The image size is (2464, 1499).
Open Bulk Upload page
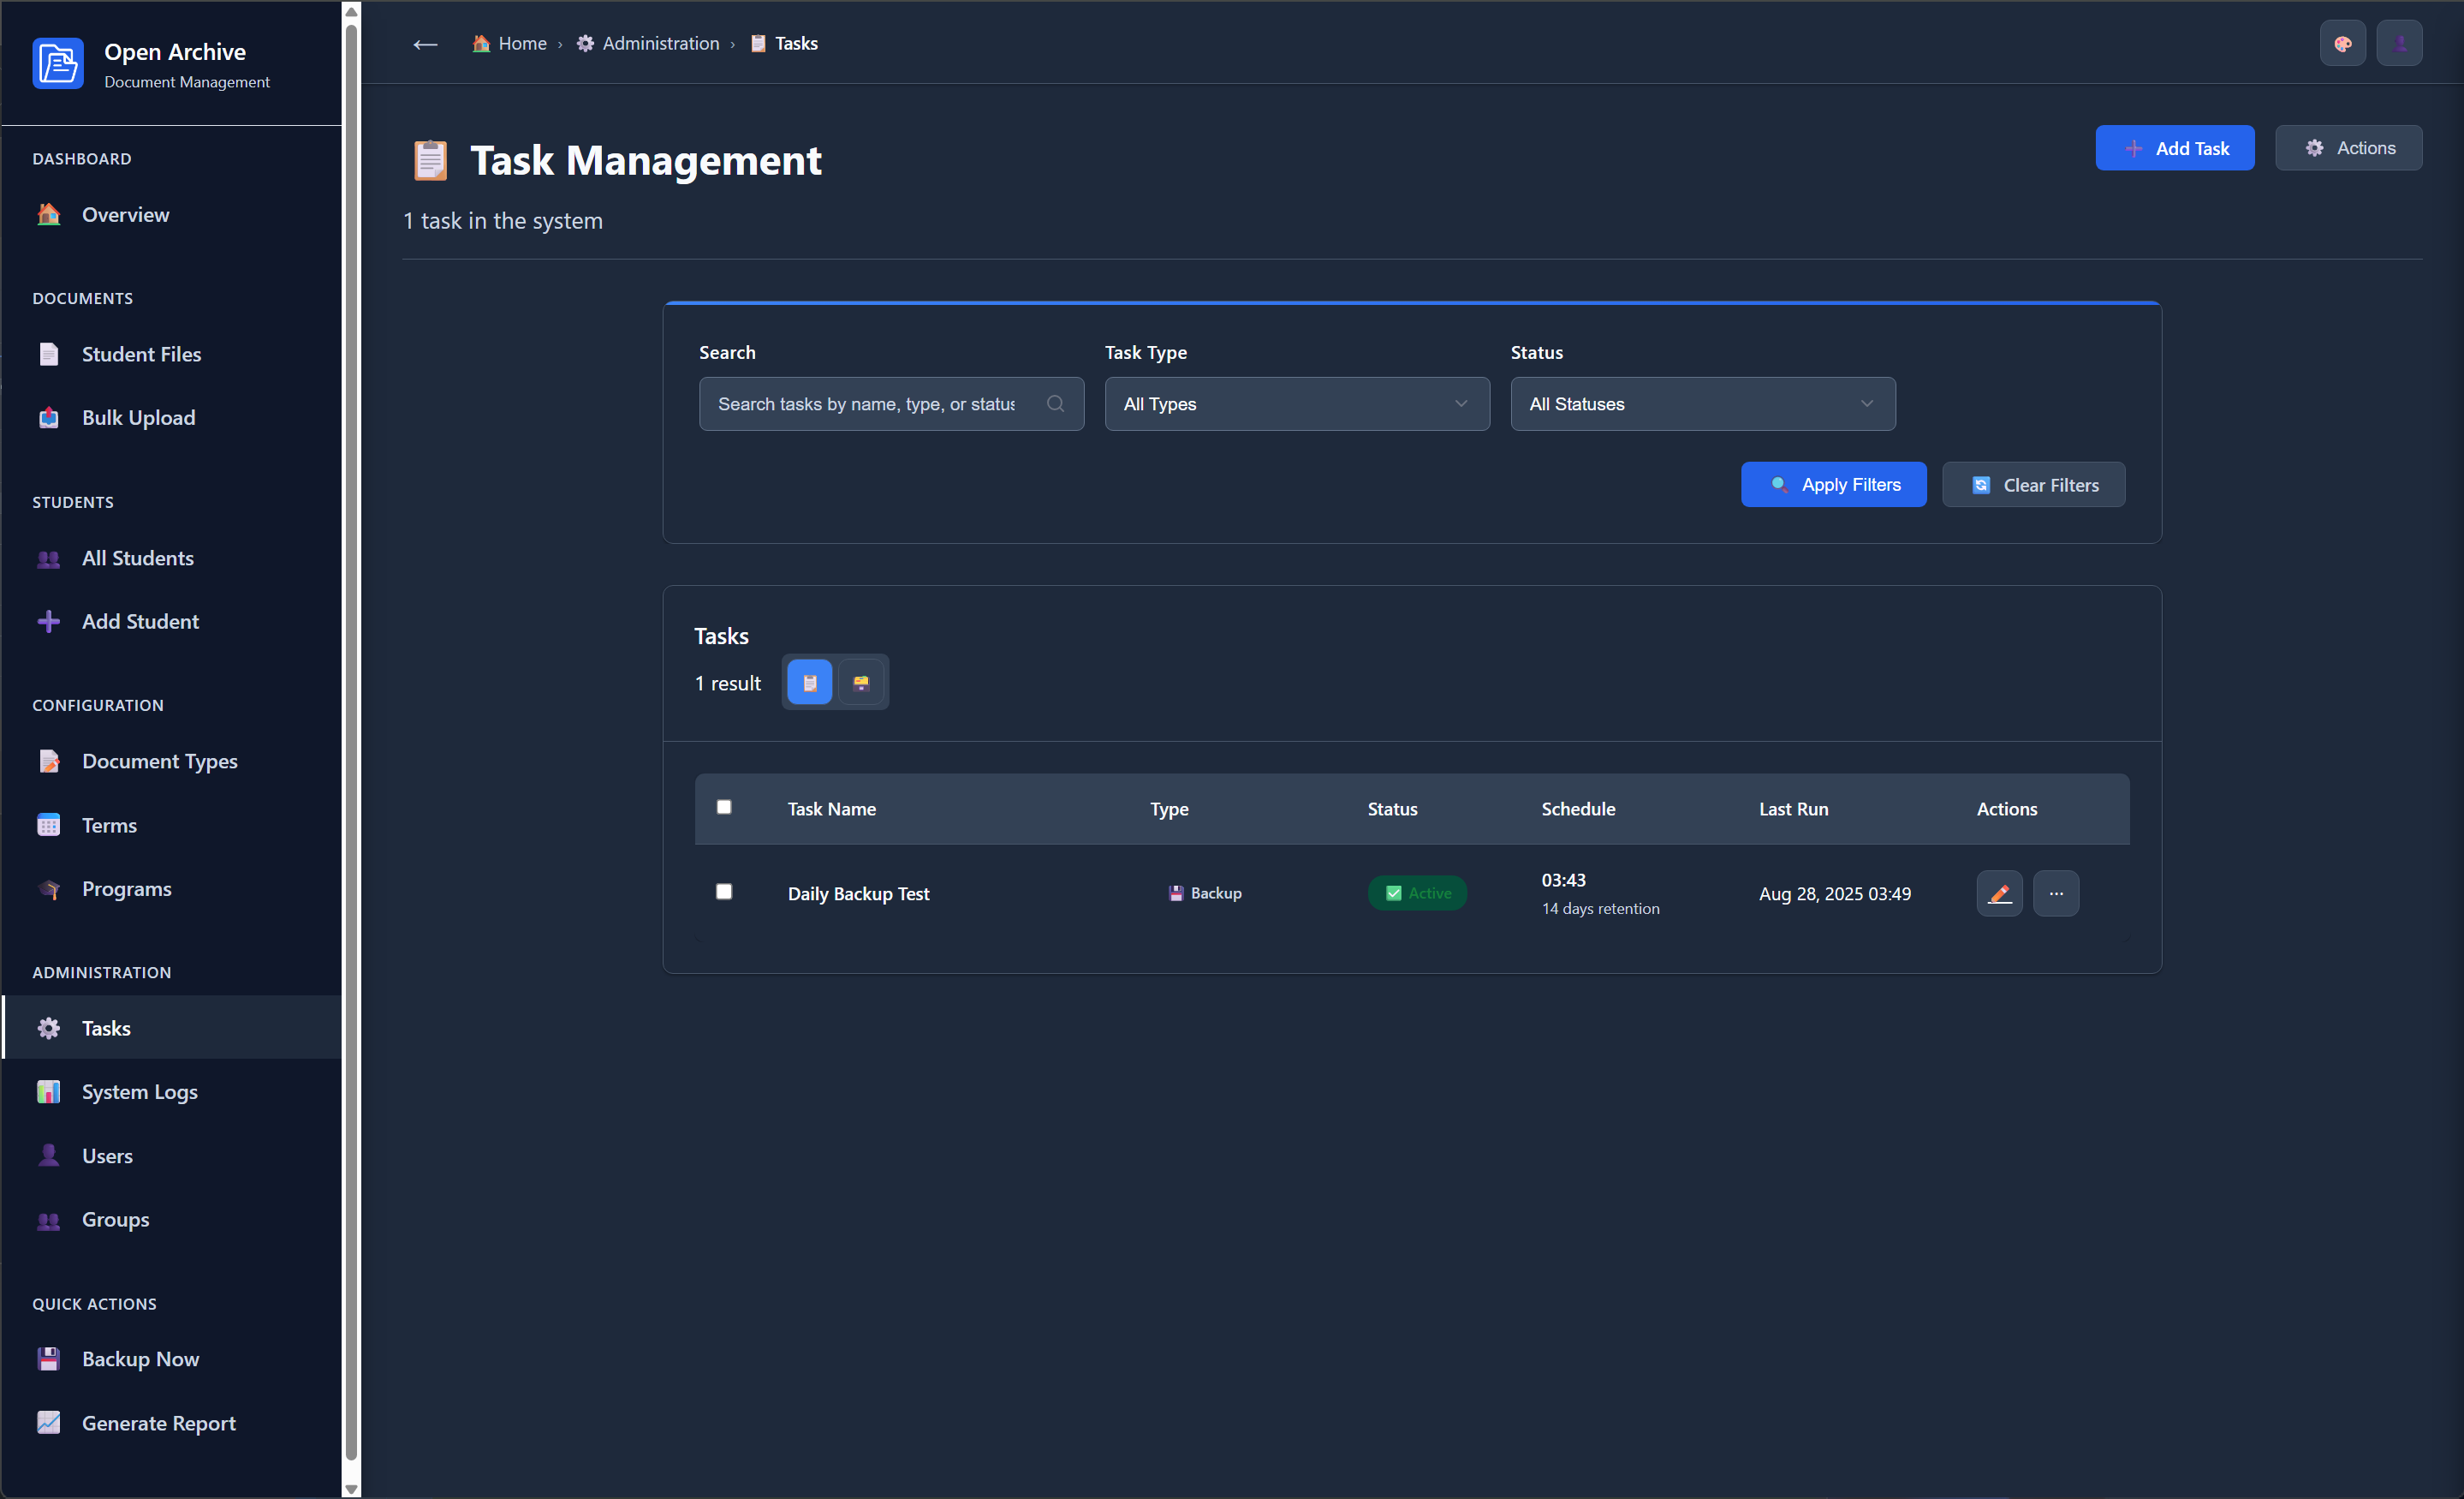click(x=172, y=418)
